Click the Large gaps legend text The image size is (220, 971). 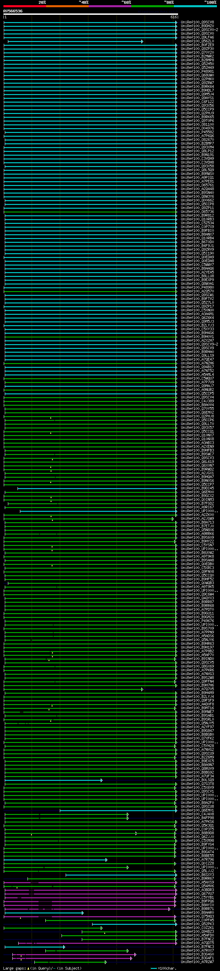(x=42, y=968)
